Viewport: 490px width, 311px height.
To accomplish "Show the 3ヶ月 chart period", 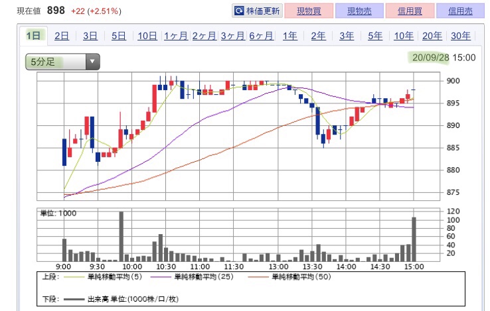I will [233, 36].
